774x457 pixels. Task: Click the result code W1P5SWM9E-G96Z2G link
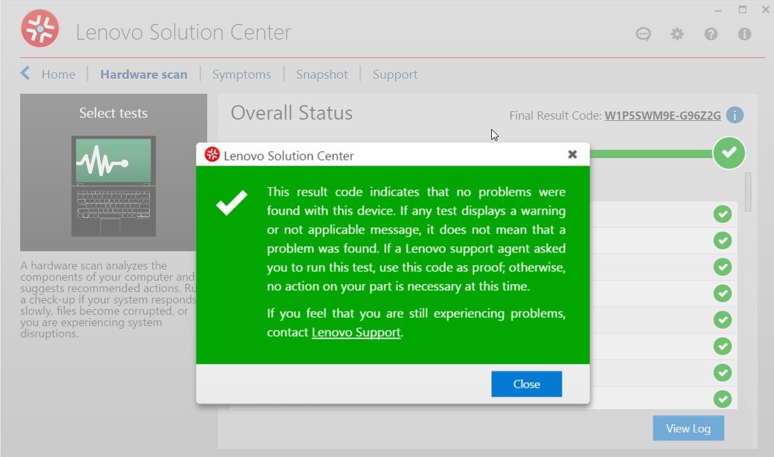click(x=663, y=116)
